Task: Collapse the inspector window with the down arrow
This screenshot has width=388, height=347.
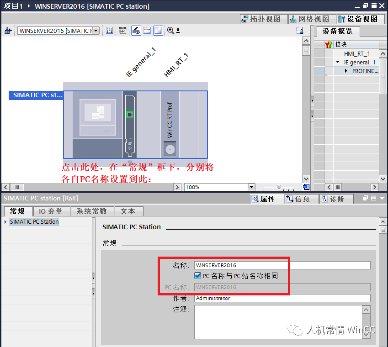Action: point(382,198)
